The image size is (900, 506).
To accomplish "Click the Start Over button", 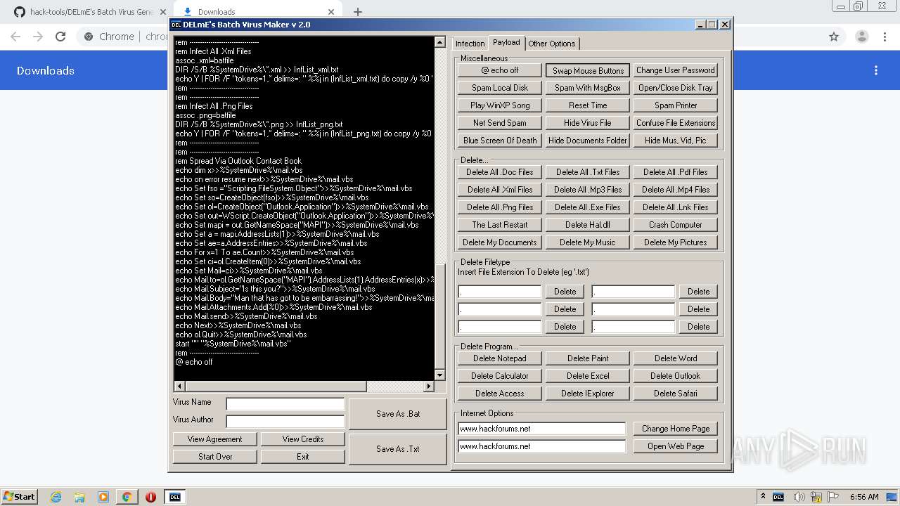I will [215, 457].
